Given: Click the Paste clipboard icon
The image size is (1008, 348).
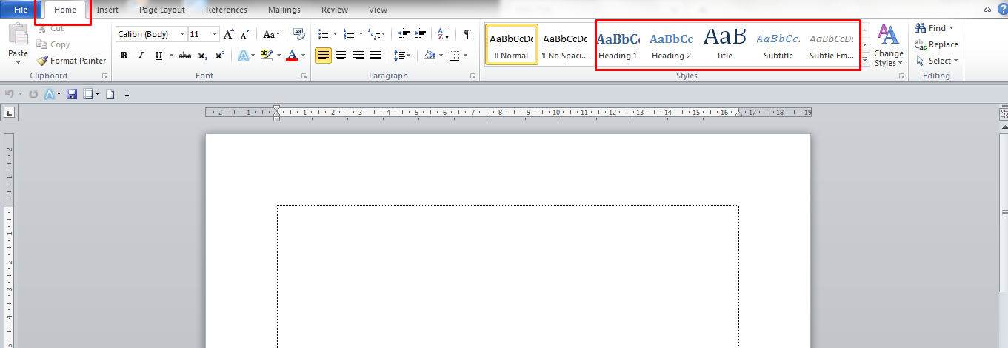Looking at the screenshot, I should tap(18, 35).
